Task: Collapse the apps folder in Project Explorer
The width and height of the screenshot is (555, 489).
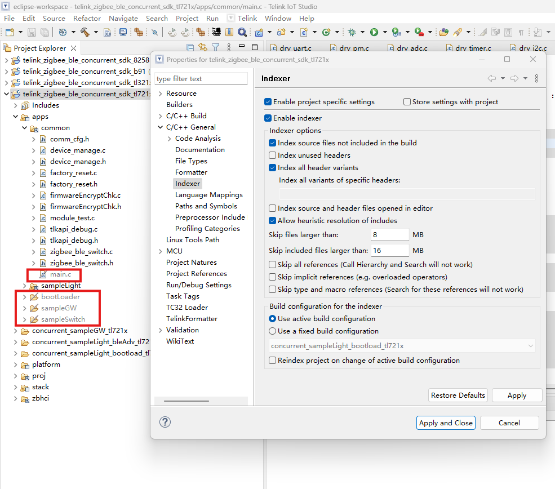Action: 16,117
